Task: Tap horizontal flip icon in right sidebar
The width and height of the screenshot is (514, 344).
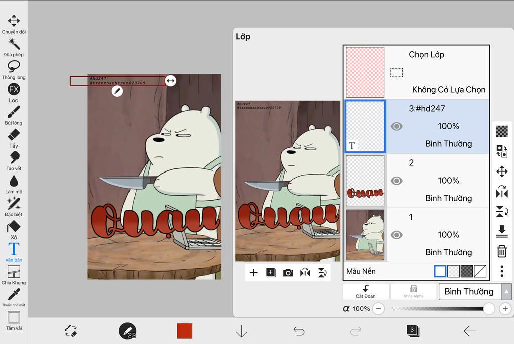Action: click(x=502, y=192)
